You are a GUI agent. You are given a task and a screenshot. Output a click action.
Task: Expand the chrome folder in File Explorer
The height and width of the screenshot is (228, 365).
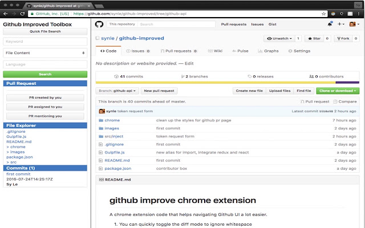pos(16,147)
